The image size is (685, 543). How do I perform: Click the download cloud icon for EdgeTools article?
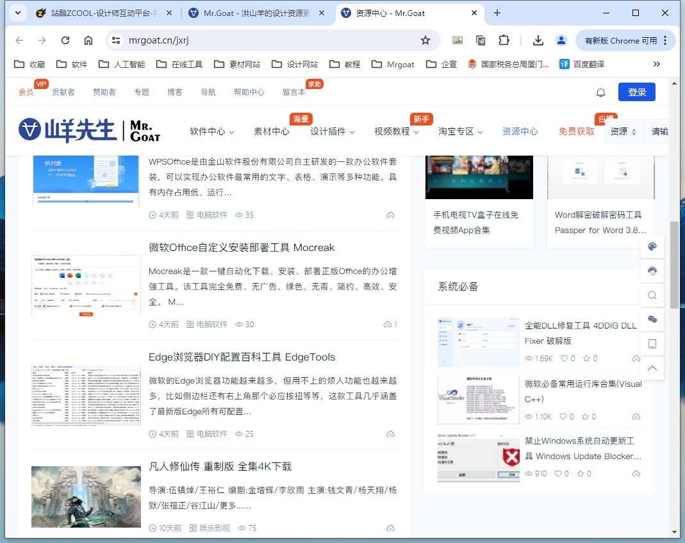click(x=391, y=433)
